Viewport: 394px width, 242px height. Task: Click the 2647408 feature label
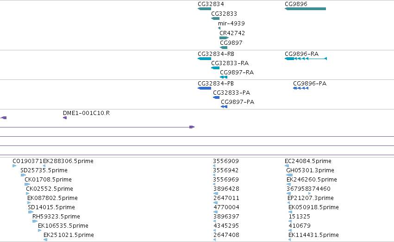pos(226,235)
